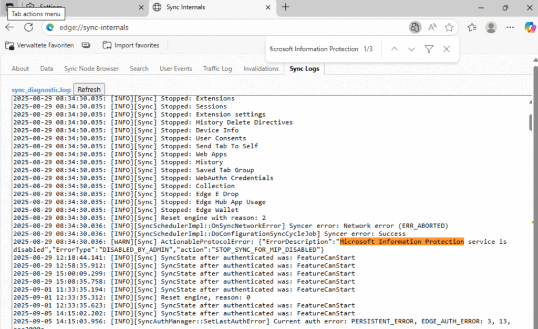The height and width of the screenshot is (329, 538).
Task: Open the new tab plus button
Action: [285, 7]
